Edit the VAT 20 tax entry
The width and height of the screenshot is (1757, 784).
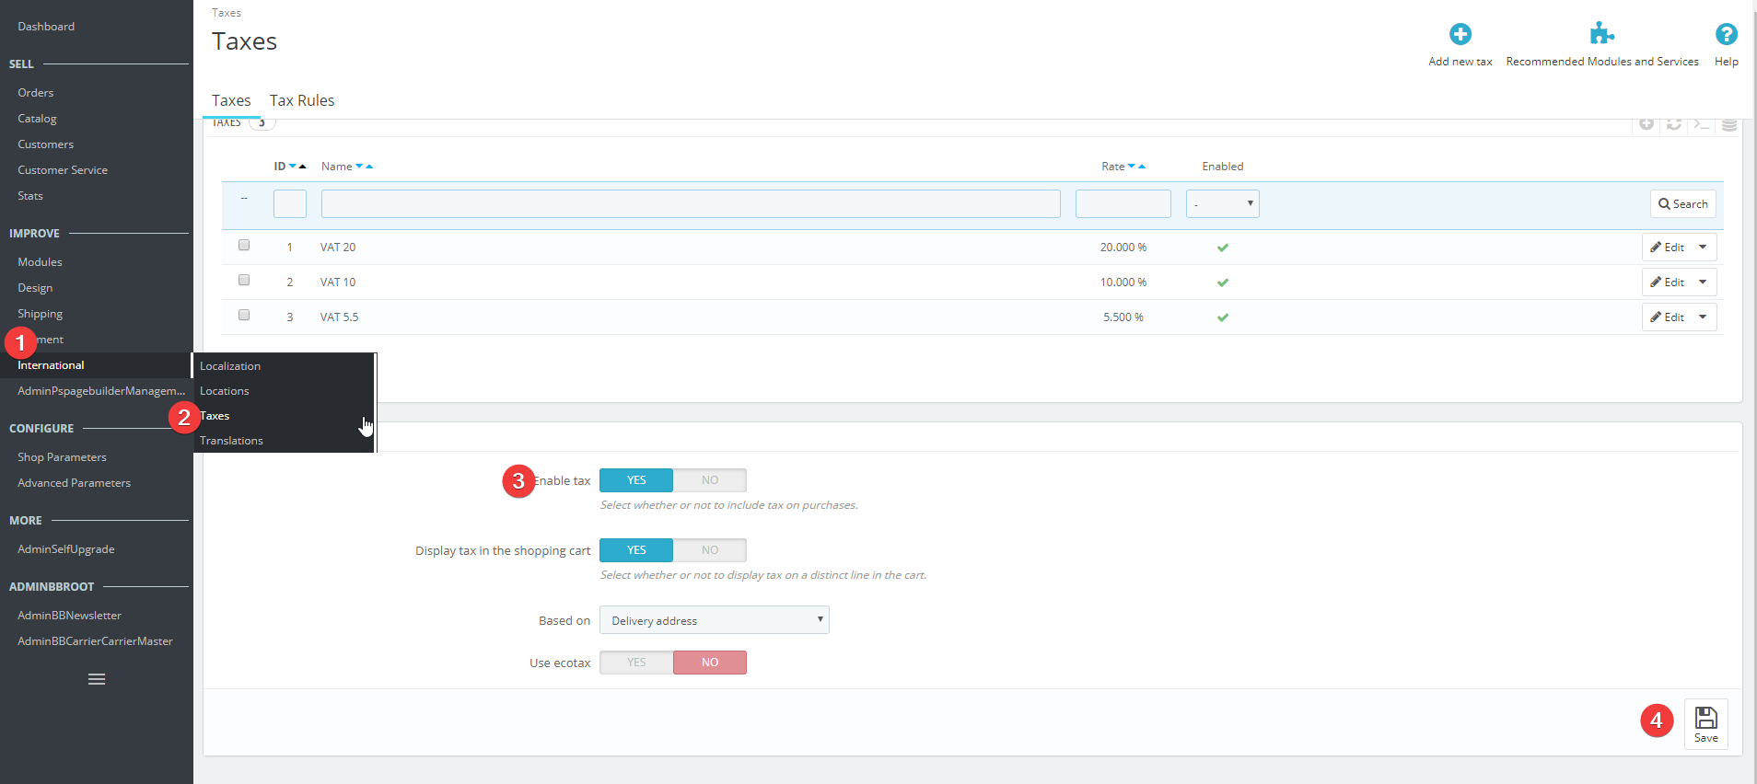click(1668, 248)
